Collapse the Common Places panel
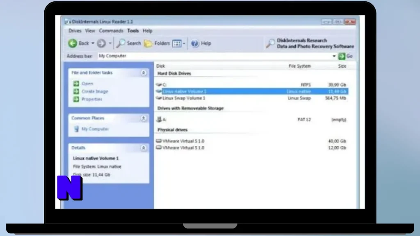The height and width of the screenshot is (236, 420). (144, 118)
